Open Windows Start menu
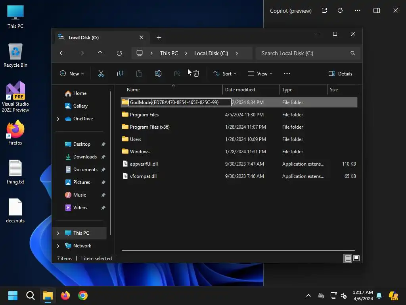The image size is (406, 305). pyautogui.click(x=13, y=295)
